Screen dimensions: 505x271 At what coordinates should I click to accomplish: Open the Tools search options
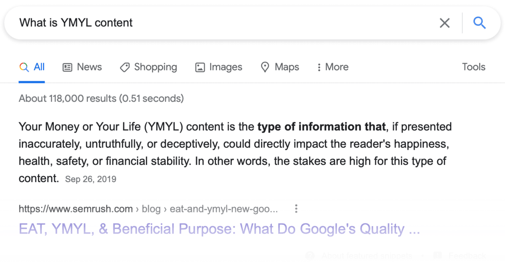coord(473,67)
